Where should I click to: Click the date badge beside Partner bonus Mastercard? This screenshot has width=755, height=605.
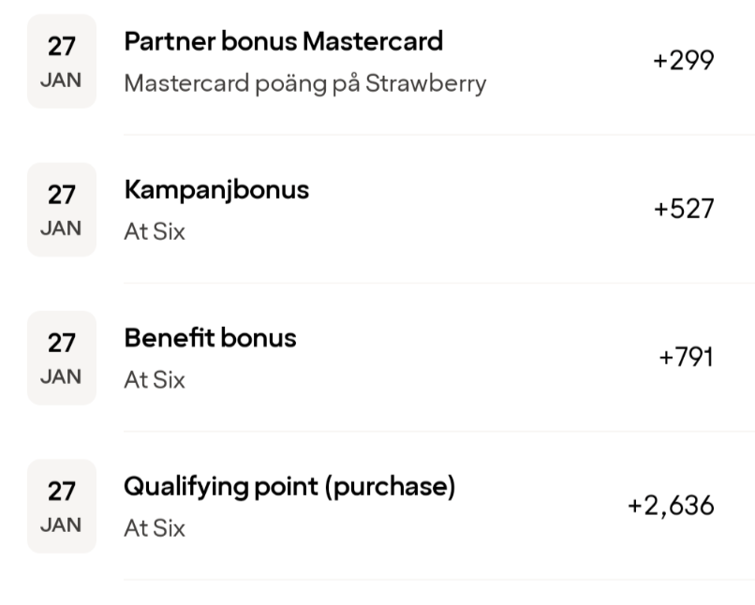coord(62,61)
